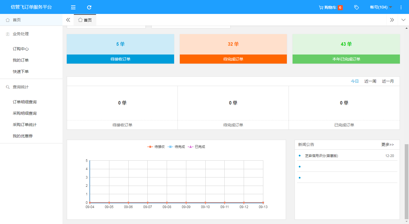Toggle 待完成 series in chart legend

176,147
